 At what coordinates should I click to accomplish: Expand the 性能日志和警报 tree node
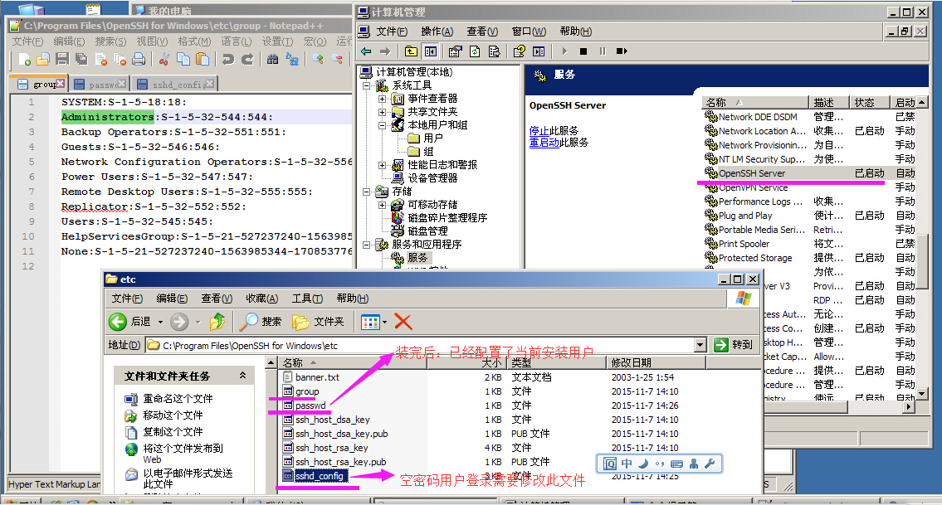click(x=382, y=164)
